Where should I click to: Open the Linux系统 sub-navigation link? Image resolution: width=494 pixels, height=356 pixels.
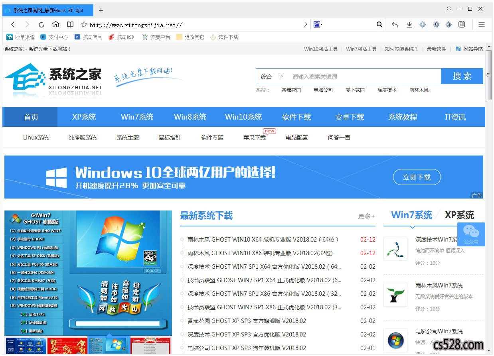36,138
